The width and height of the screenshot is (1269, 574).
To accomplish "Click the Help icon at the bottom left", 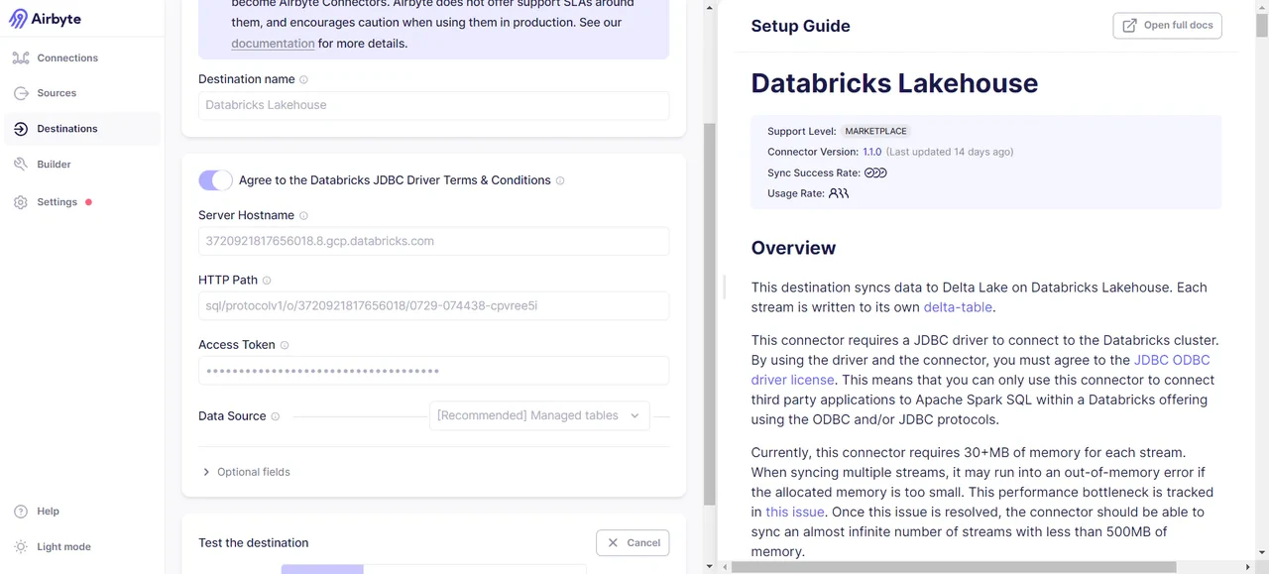I will [x=22, y=511].
